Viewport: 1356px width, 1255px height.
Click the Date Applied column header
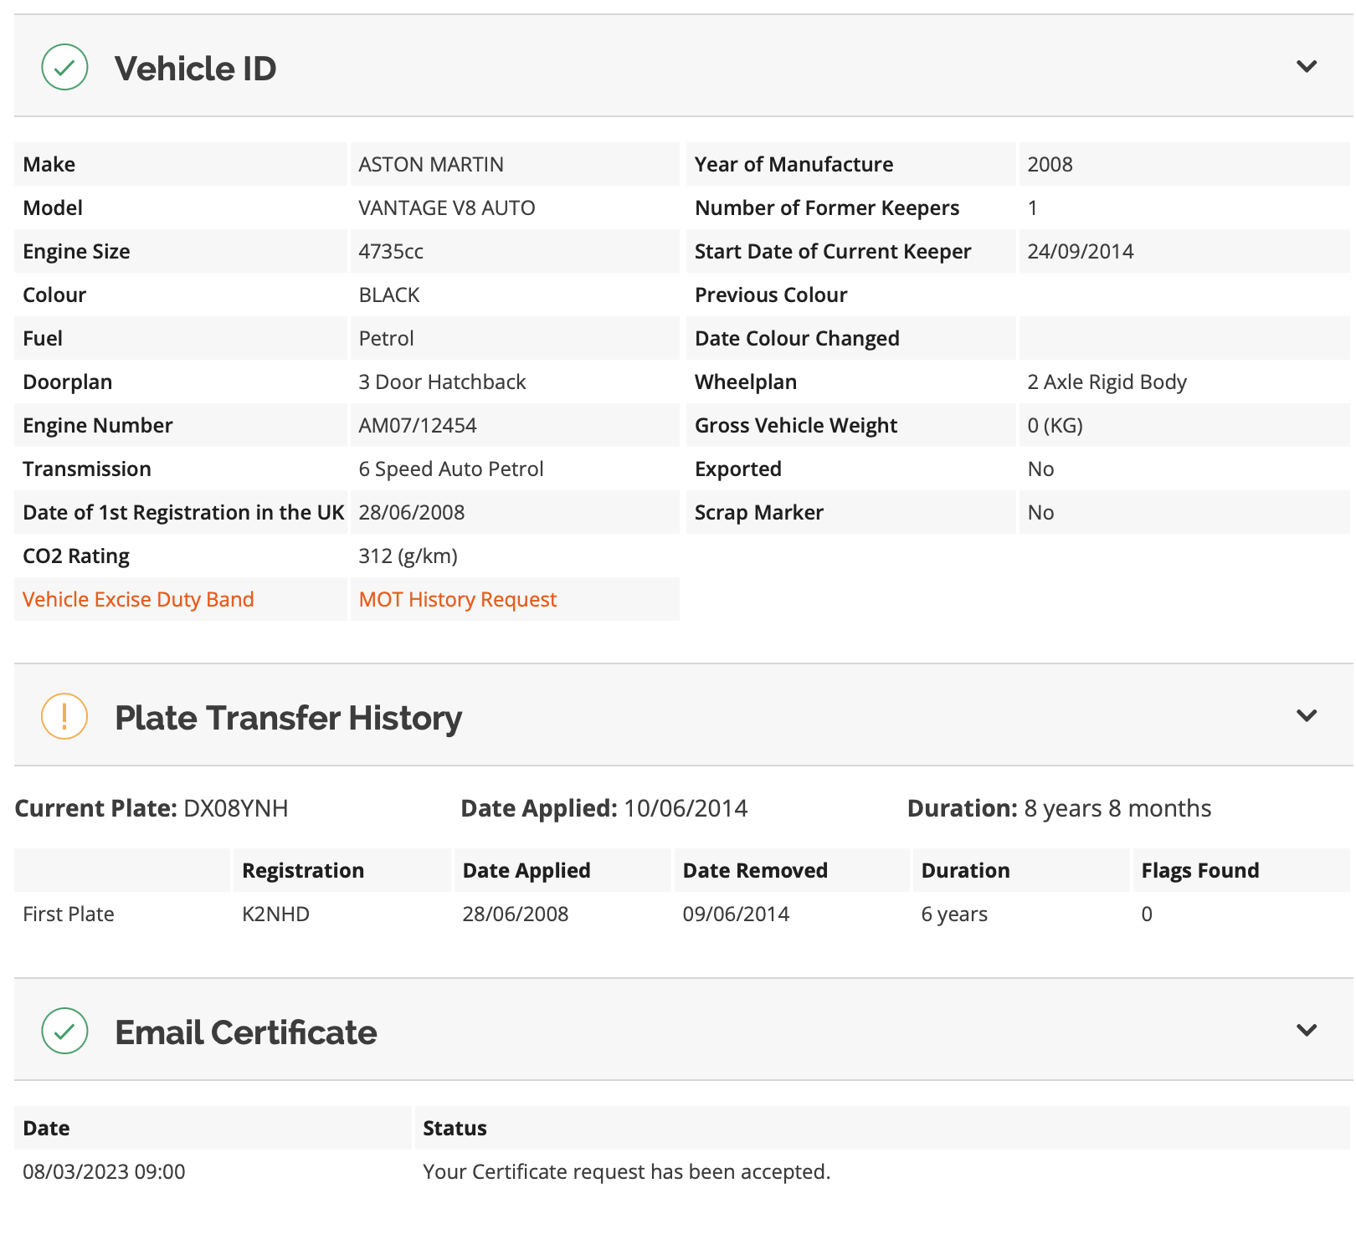point(526,870)
